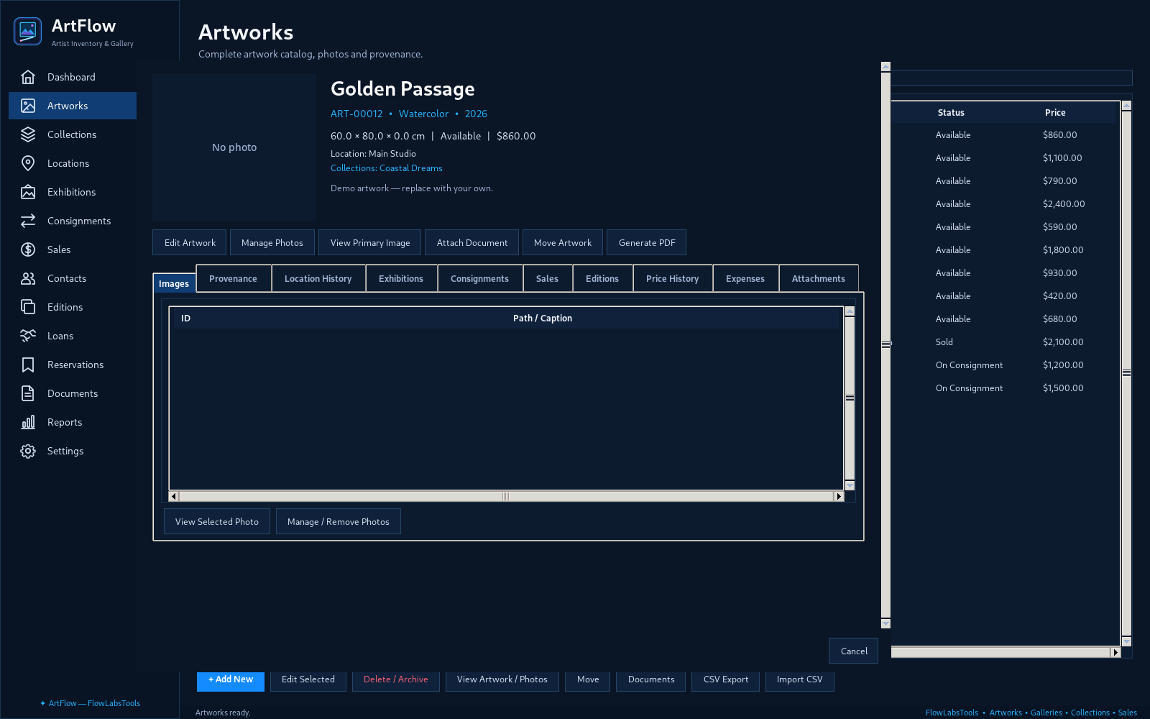Click the Generate PDF button
The height and width of the screenshot is (719, 1150).
coord(647,242)
